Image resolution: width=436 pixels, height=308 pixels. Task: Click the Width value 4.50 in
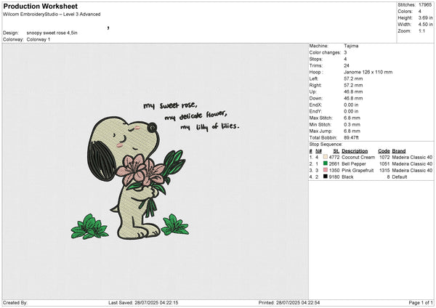pyautogui.click(x=425, y=25)
